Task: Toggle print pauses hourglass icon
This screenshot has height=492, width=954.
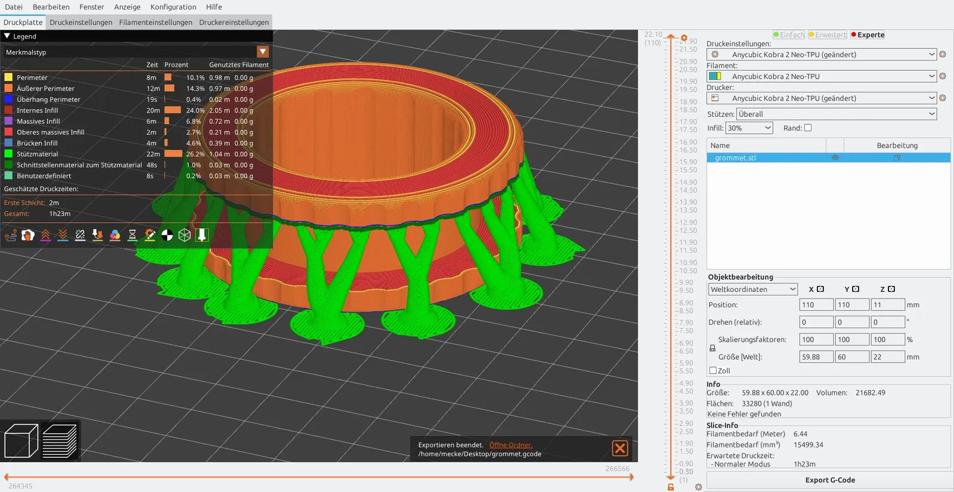Action: point(132,235)
